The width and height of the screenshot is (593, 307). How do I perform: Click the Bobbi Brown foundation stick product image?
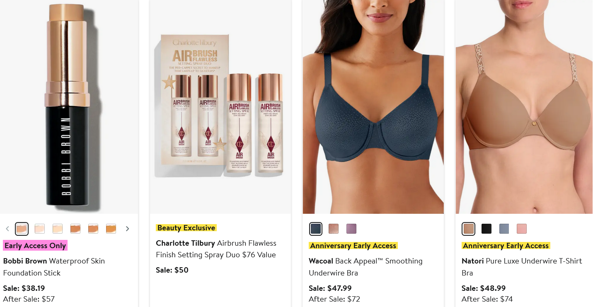tap(69, 107)
